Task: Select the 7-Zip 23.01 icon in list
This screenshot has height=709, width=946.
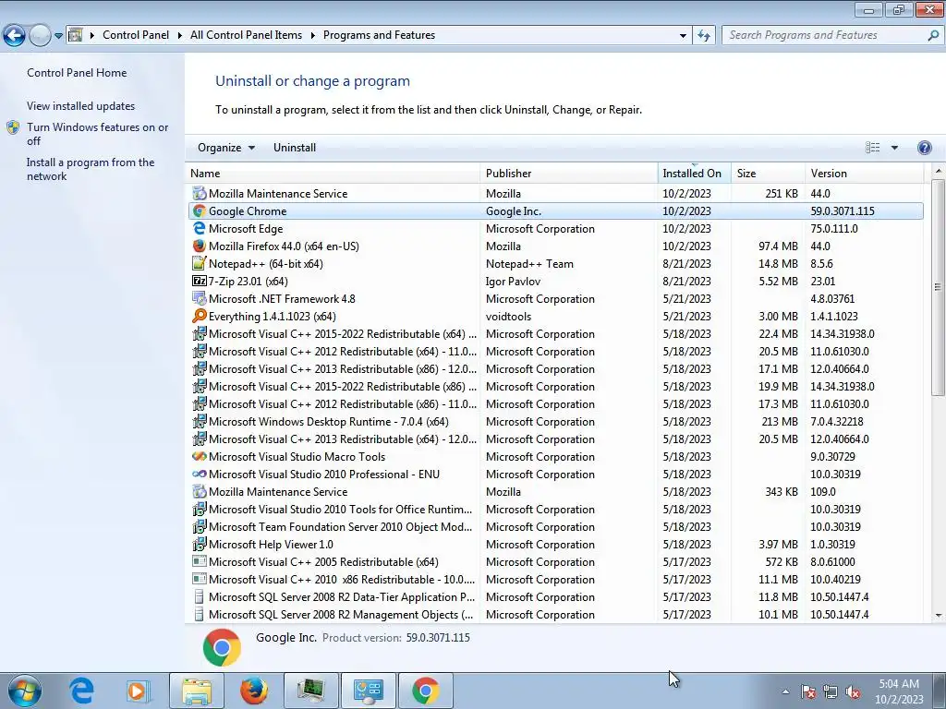Action: click(200, 281)
